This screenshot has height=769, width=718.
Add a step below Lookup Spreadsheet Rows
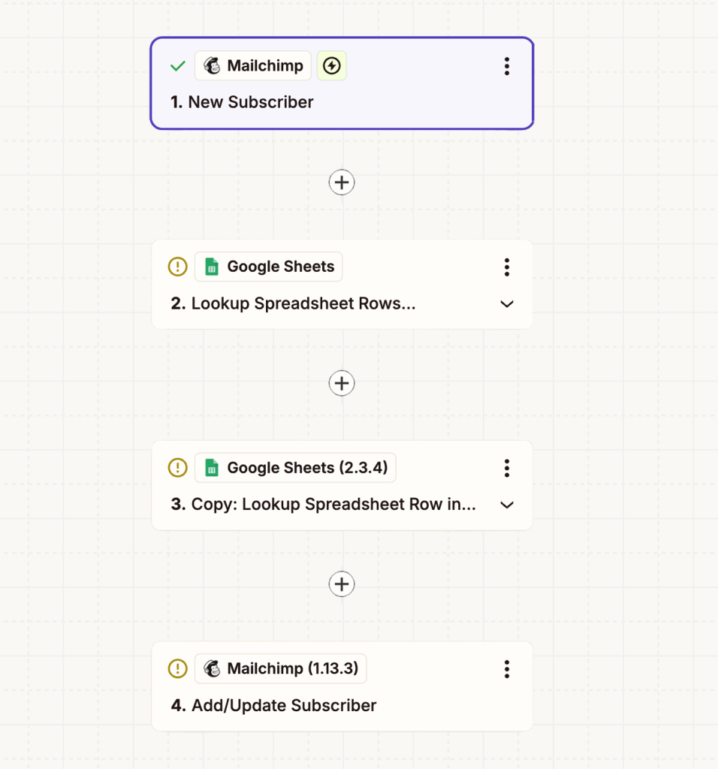342,383
